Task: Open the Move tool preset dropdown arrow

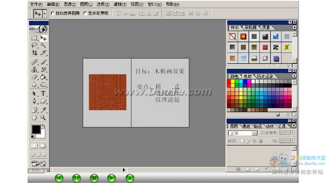Action: point(44,13)
